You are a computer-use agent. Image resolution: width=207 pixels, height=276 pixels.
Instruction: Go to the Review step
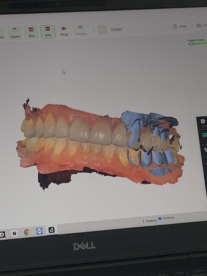[x=81, y=30]
